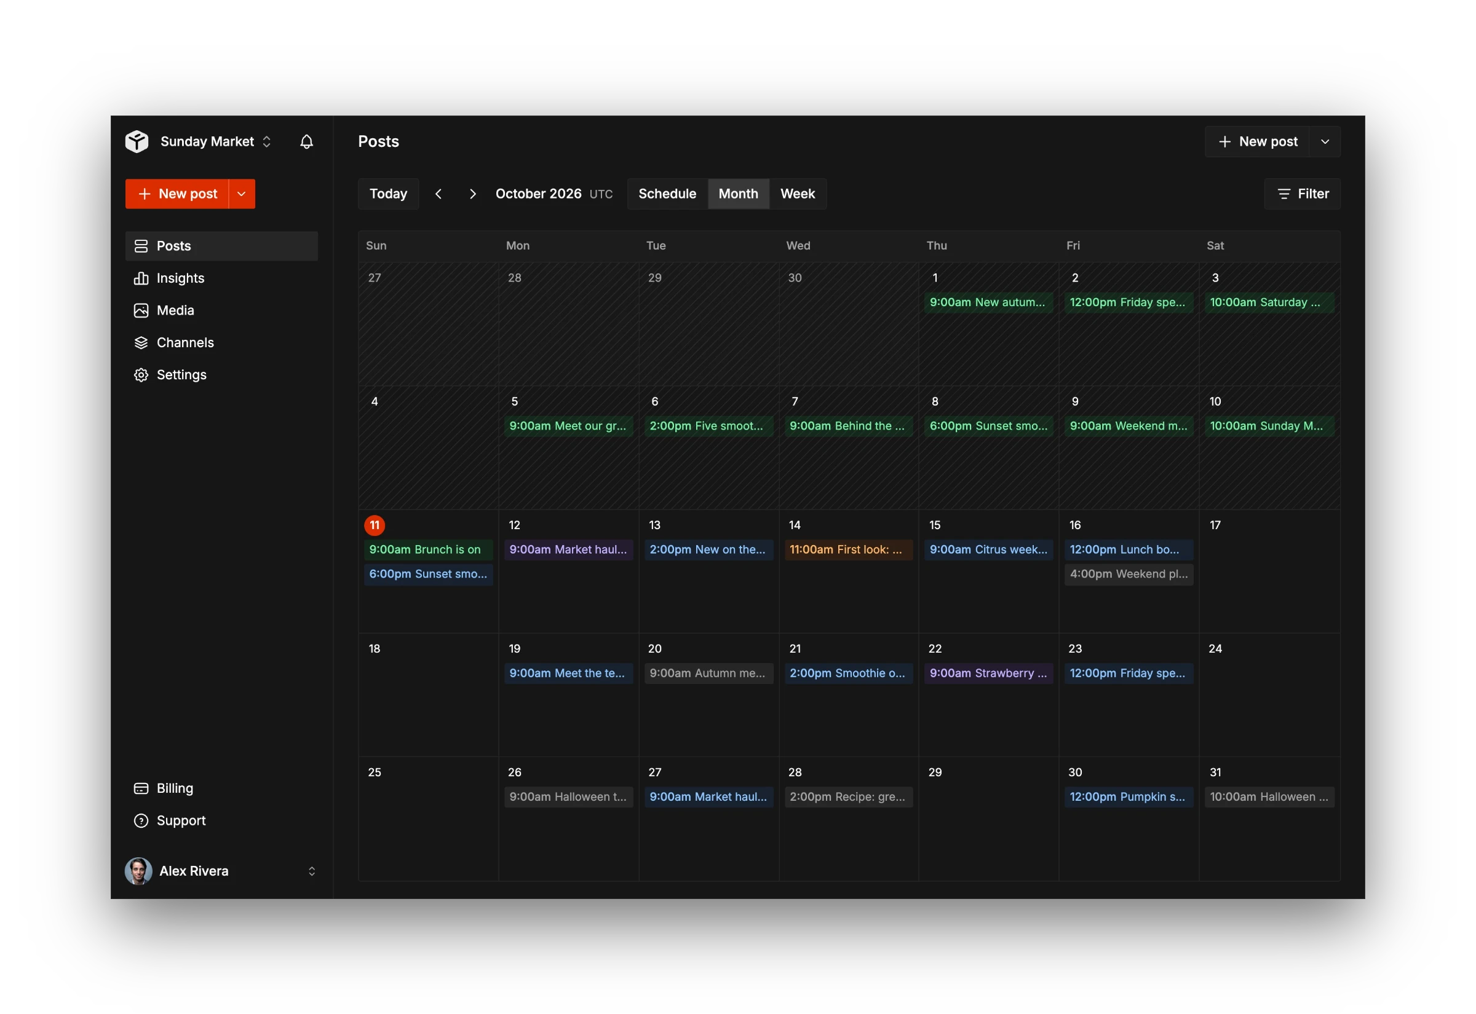Go to the next month
Viewport: 1476px width, 1014px height.
coord(472,194)
